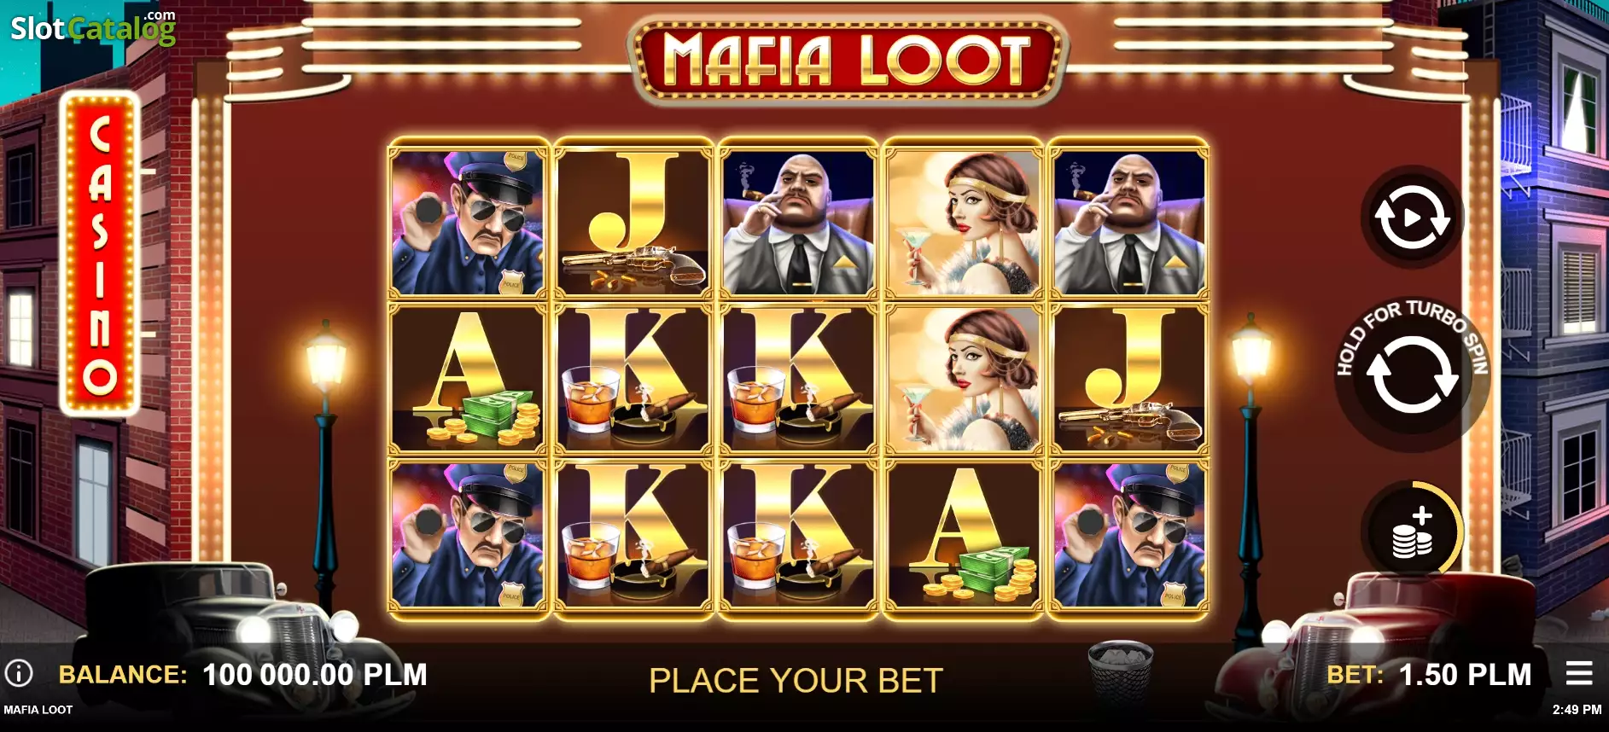
Task: Select the A cash symbol in reel four
Action: click(964, 536)
